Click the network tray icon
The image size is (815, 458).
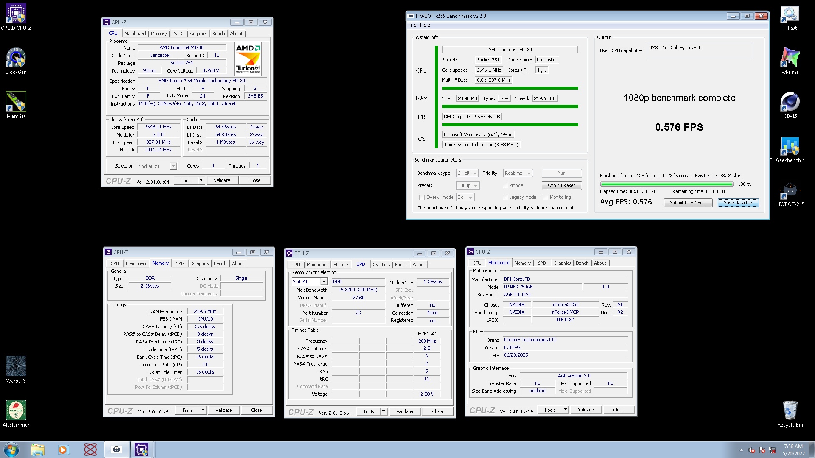(x=772, y=450)
